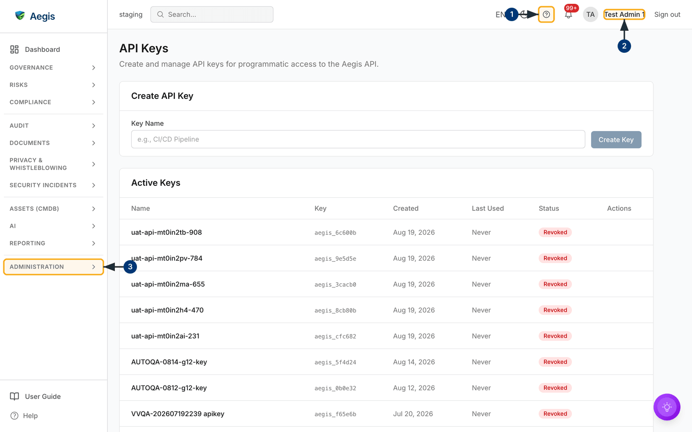The image size is (692, 432).
Task: Open the Administration menu section
Action: point(53,267)
